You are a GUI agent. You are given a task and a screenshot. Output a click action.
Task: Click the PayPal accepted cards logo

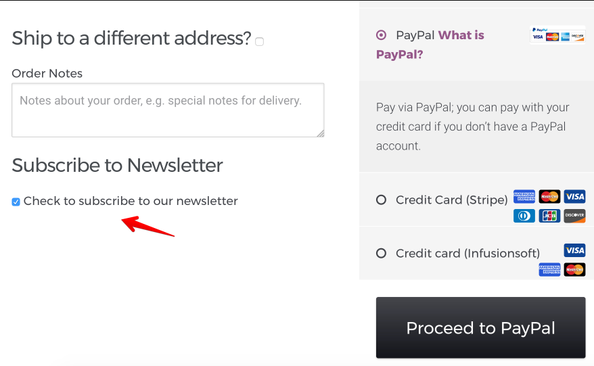pyautogui.click(x=557, y=35)
